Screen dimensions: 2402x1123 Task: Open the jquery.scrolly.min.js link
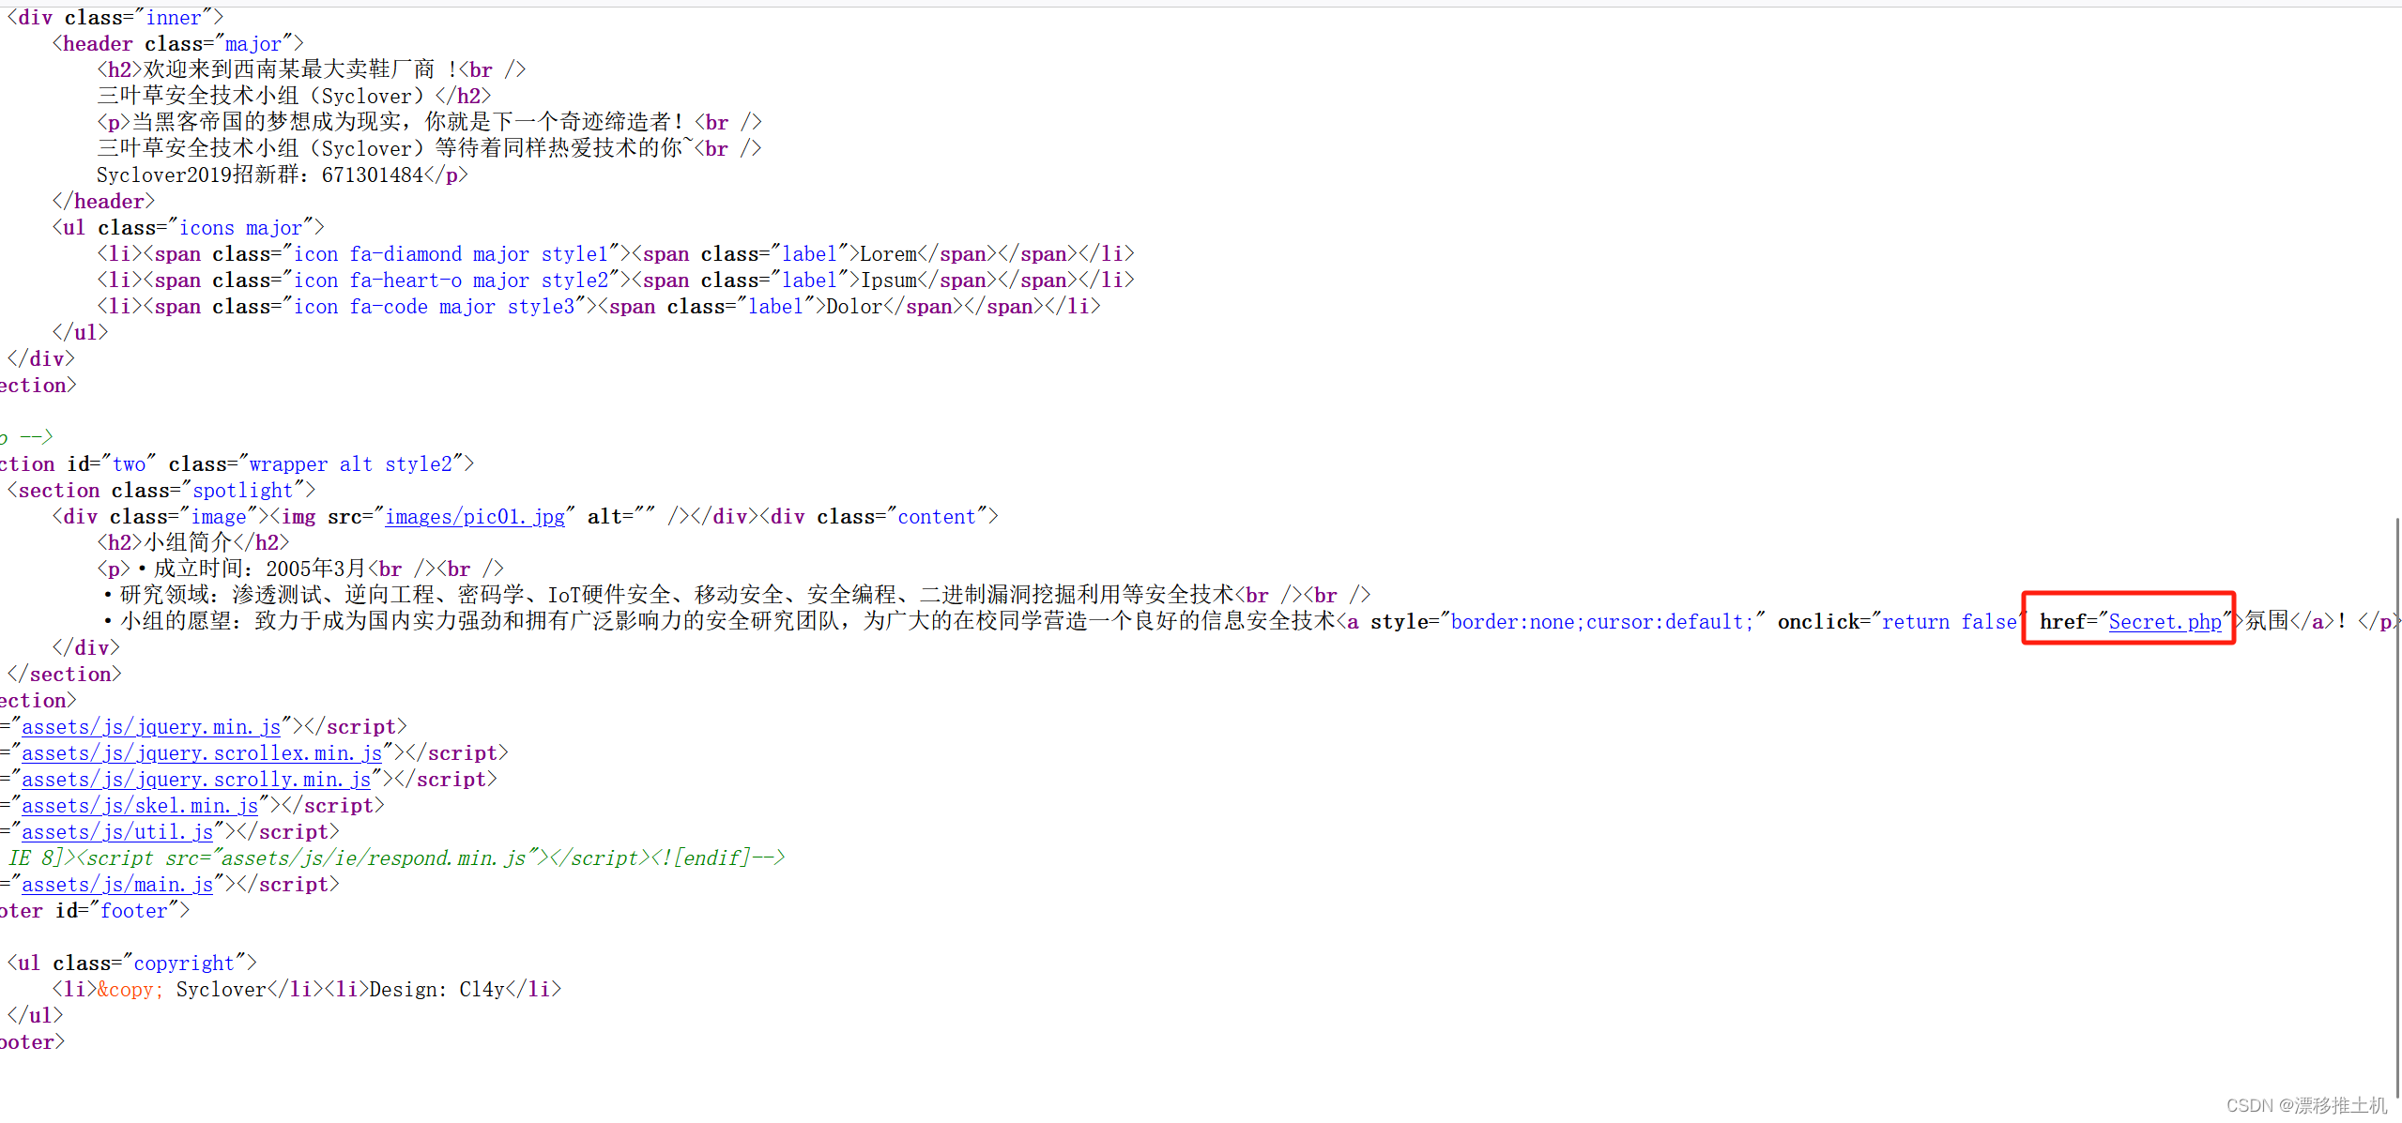[x=196, y=780]
